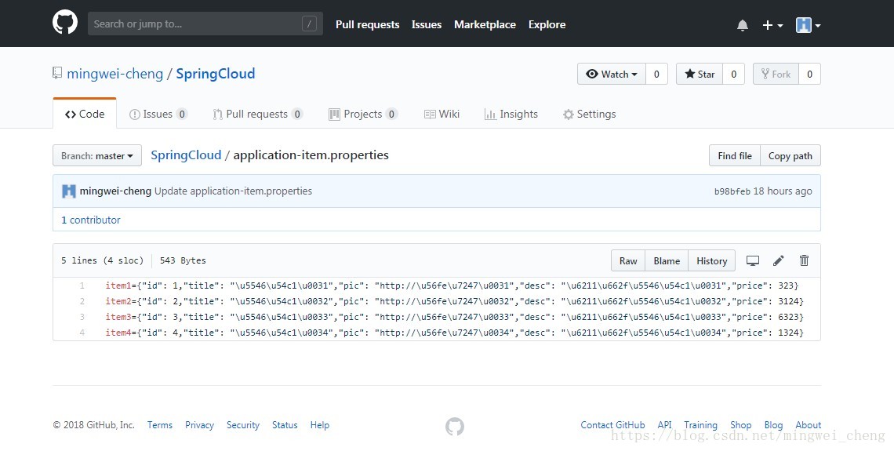Expand the Branch: master dropdown
Screen dimensions: 894x451
[97, 155]
